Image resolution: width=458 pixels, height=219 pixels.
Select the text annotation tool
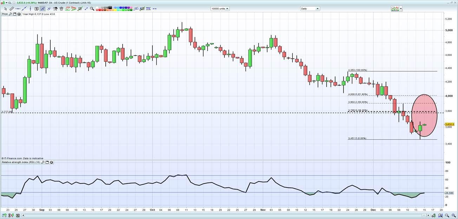pos(37,9)
